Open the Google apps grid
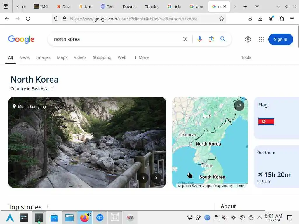The height and width of the screenshot is (224, 299). pos(261,39)
